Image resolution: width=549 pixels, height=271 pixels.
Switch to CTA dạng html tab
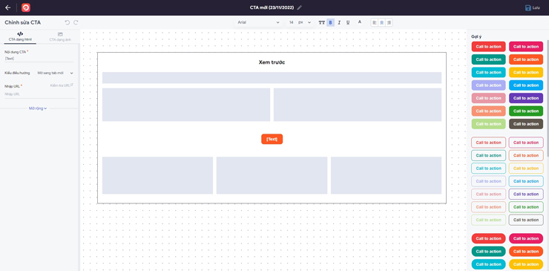pos(20,37)
